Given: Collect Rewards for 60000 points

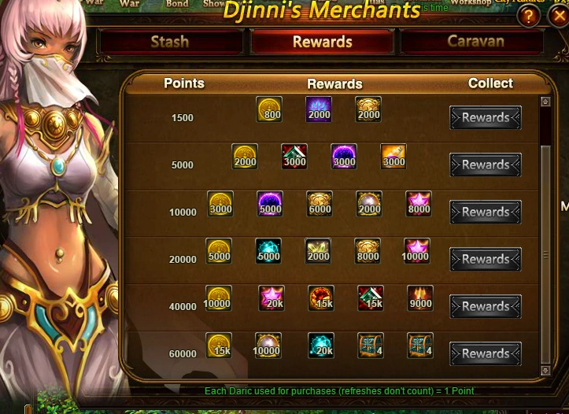Looking at the screenshot, I should coord(486,353).
